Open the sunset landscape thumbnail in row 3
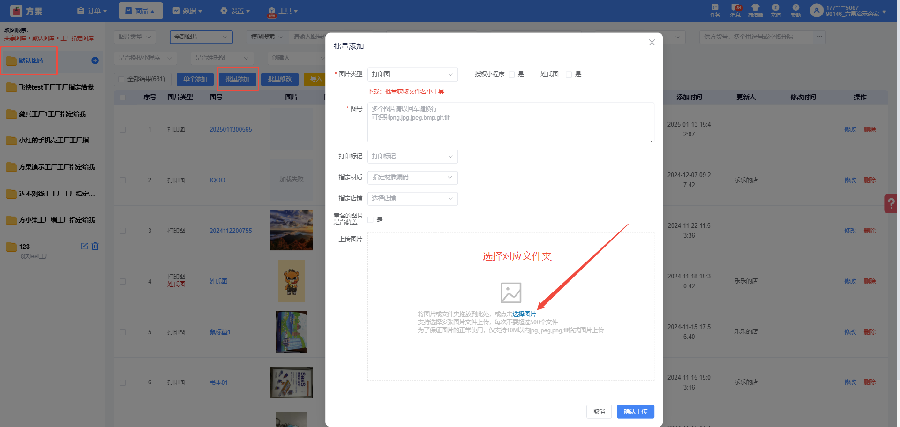900x427 pixels. tap(292, 230)
